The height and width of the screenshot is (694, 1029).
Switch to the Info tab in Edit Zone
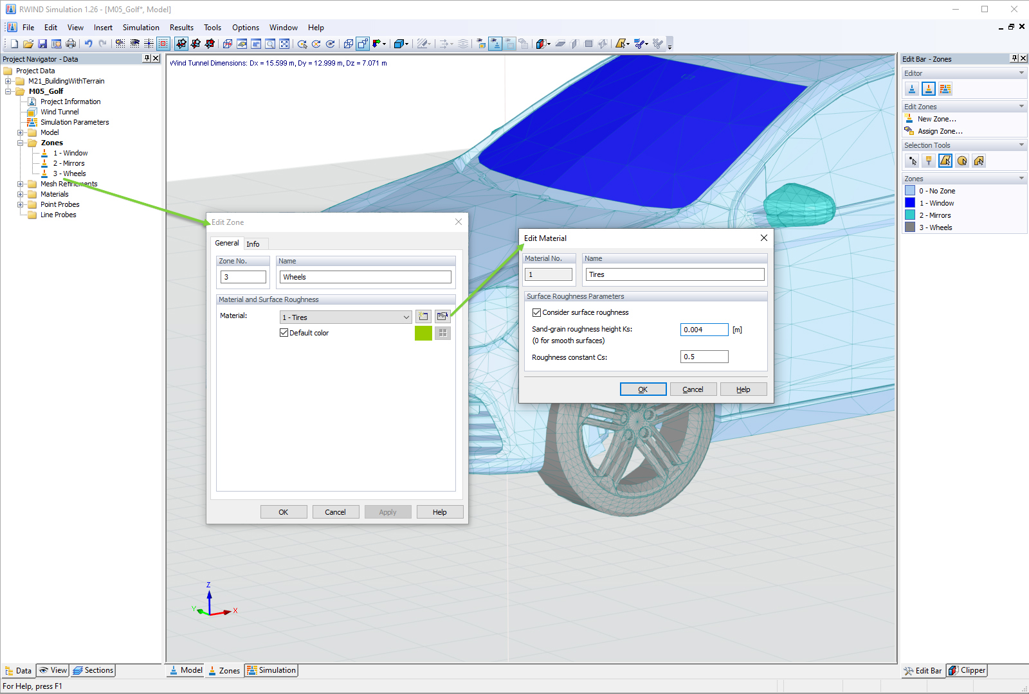[254, 243]
